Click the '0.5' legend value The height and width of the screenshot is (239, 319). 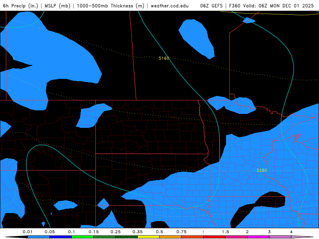159,232
